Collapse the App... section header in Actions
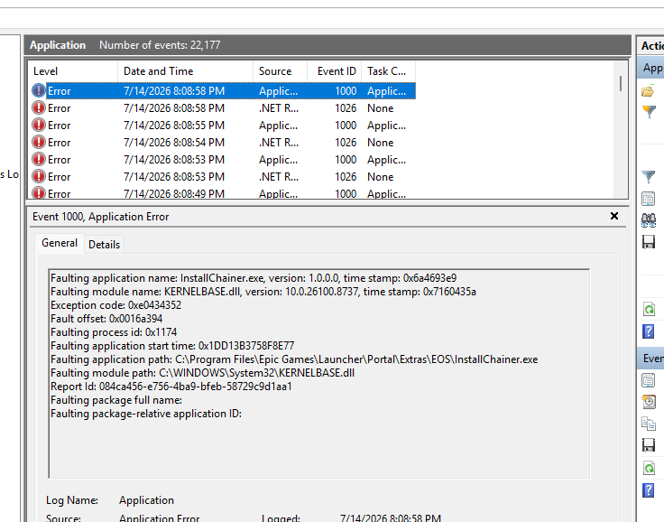Screen dimensions: 664x522 (x=650, y=68)
